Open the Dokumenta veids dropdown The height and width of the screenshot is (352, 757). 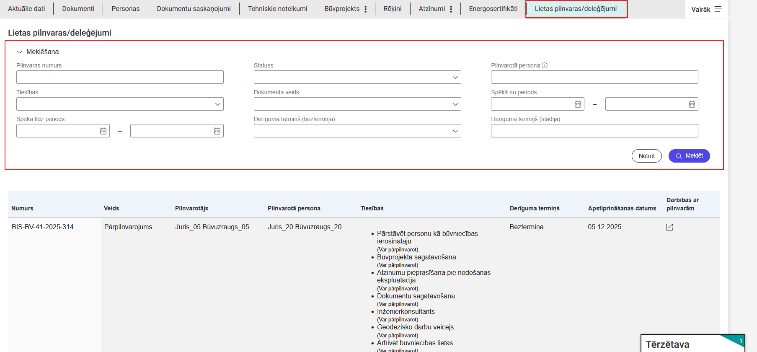[x=357, y=104]
